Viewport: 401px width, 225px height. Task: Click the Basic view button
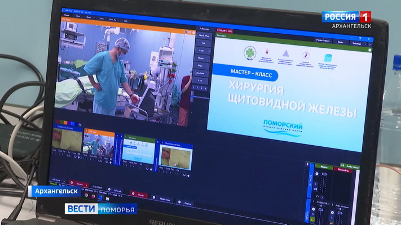341,41
